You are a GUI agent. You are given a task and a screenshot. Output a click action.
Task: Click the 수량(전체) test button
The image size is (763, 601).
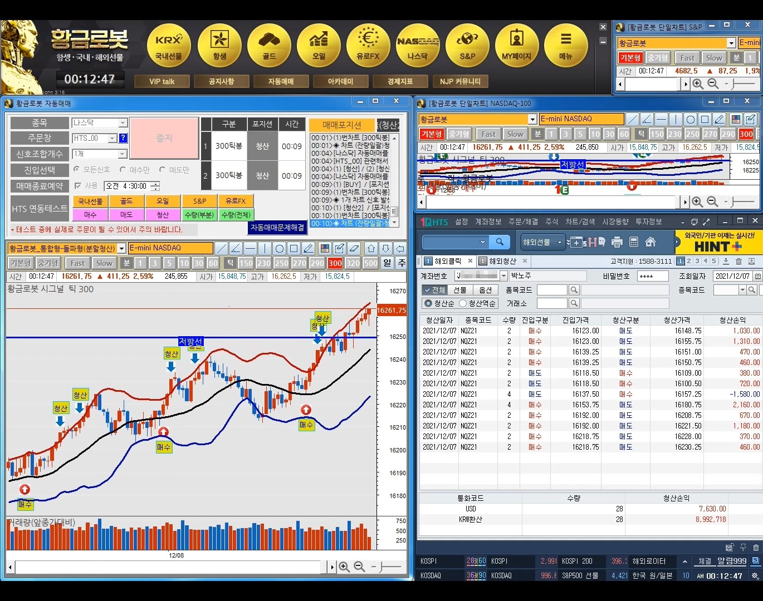point(236,214)
